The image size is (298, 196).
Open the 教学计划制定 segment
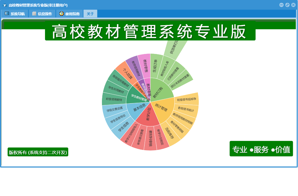[x=161, y=137]
